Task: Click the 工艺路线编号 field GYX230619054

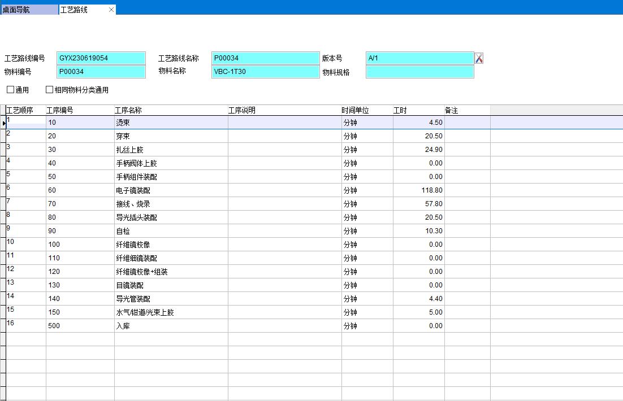Action: coord(101,58)
